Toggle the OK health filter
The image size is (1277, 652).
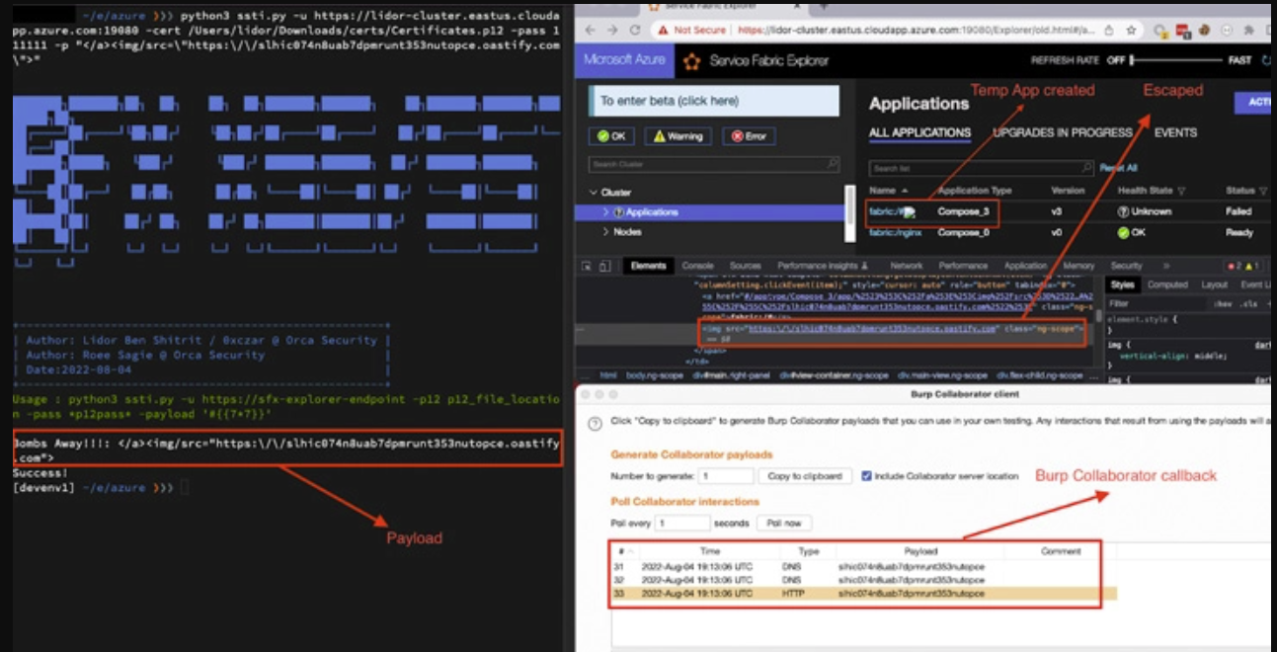tap(611, 136)
